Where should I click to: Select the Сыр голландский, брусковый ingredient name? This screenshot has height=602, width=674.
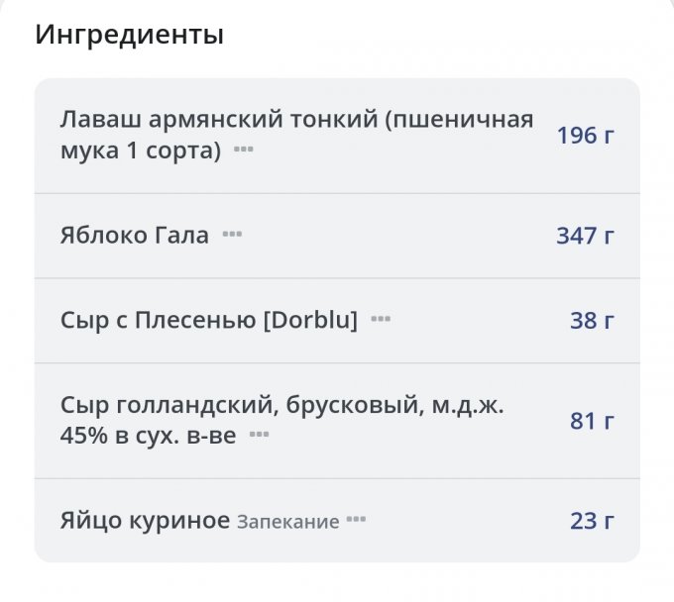[x=281, y=406]
